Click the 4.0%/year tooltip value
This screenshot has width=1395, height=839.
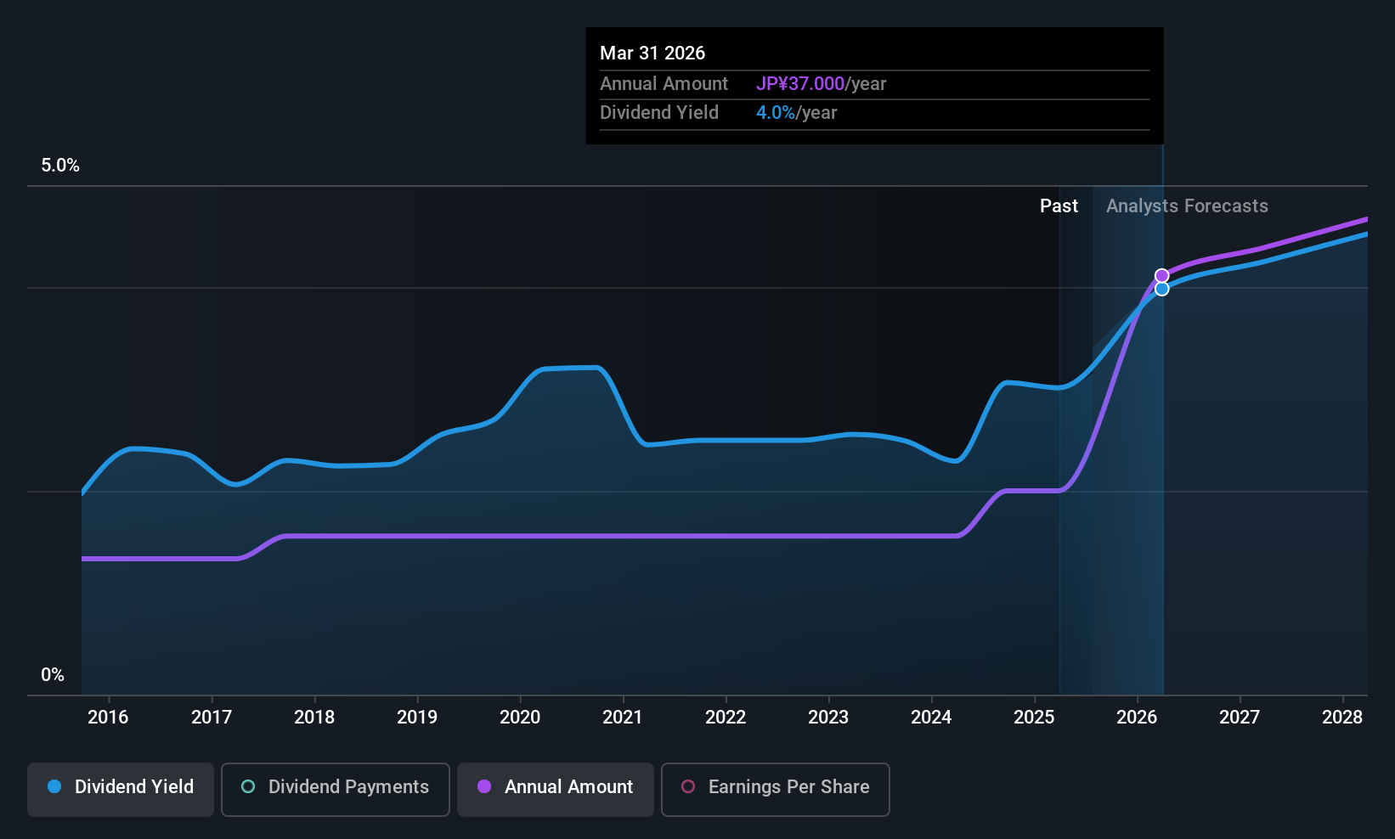[796, 113]
